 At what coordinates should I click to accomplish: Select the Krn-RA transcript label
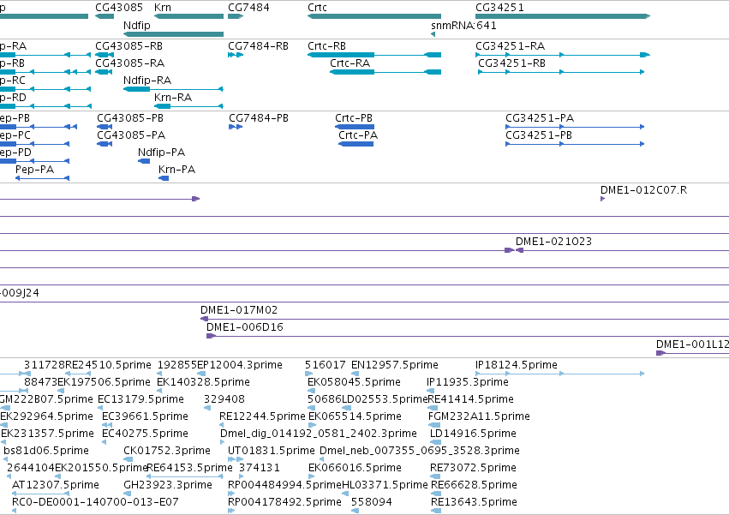[x=173, y=98]
